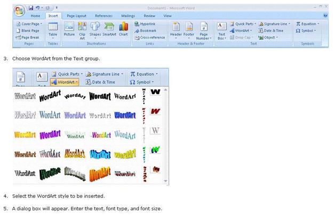Click Drop Cap in Text group
The image size is (335, 215).
242,37
